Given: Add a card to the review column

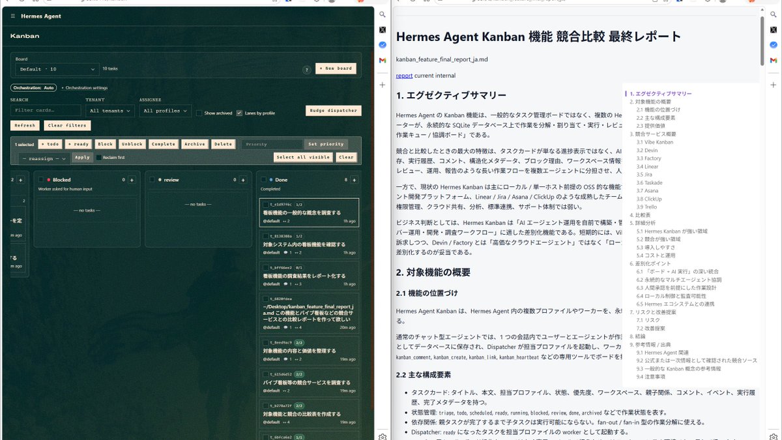Looking at the screenshot, I should click(243, 179).
